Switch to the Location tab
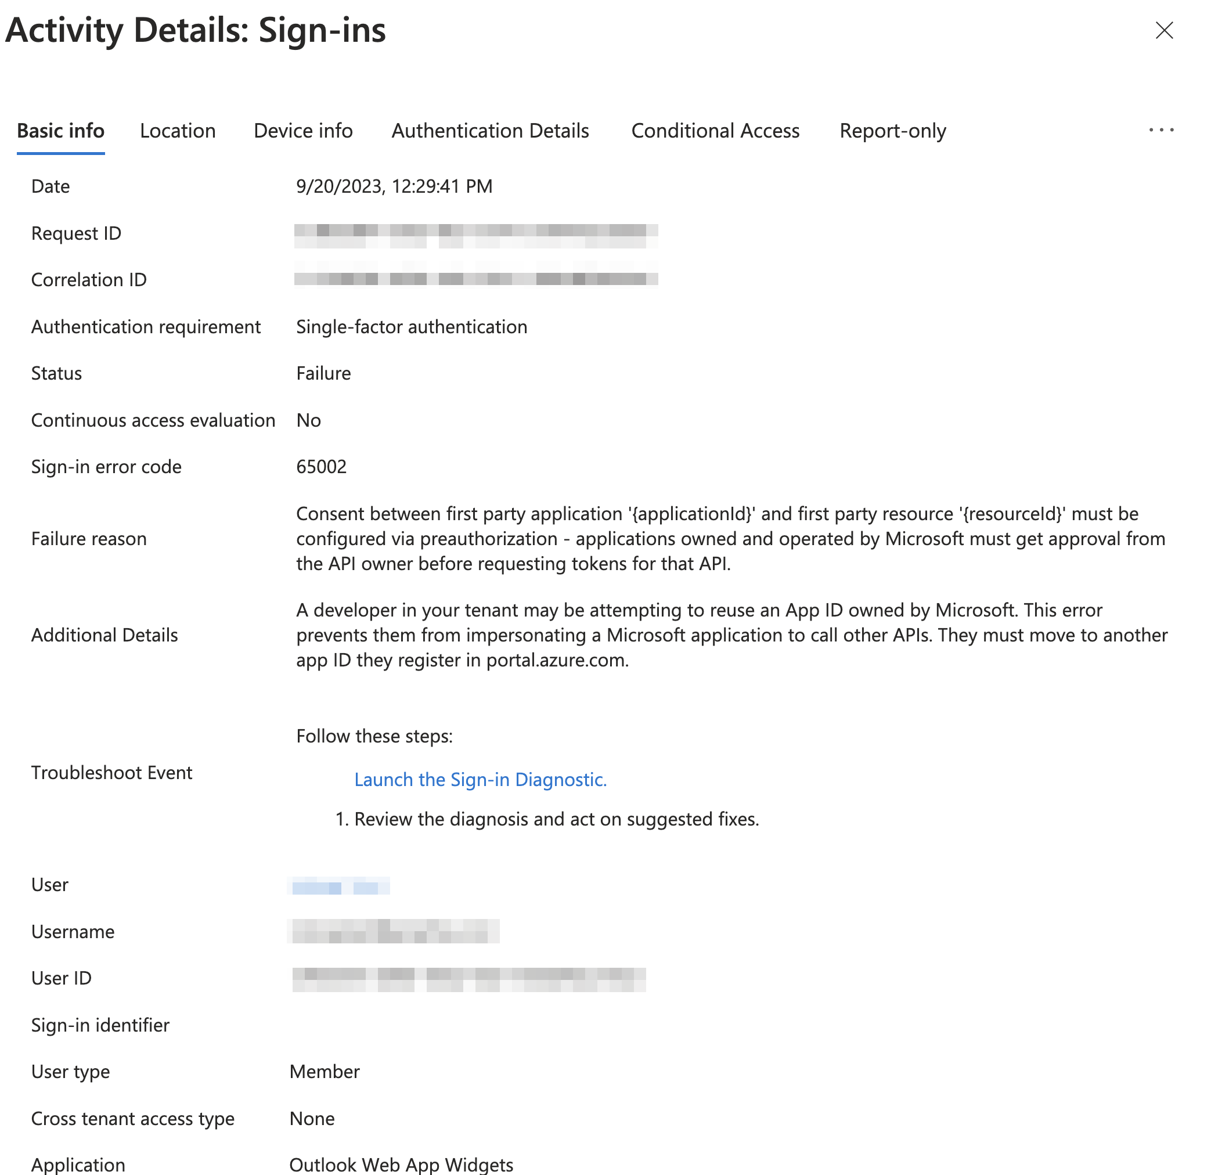Screen dimensions: 1211x1175 pos(177,131)
